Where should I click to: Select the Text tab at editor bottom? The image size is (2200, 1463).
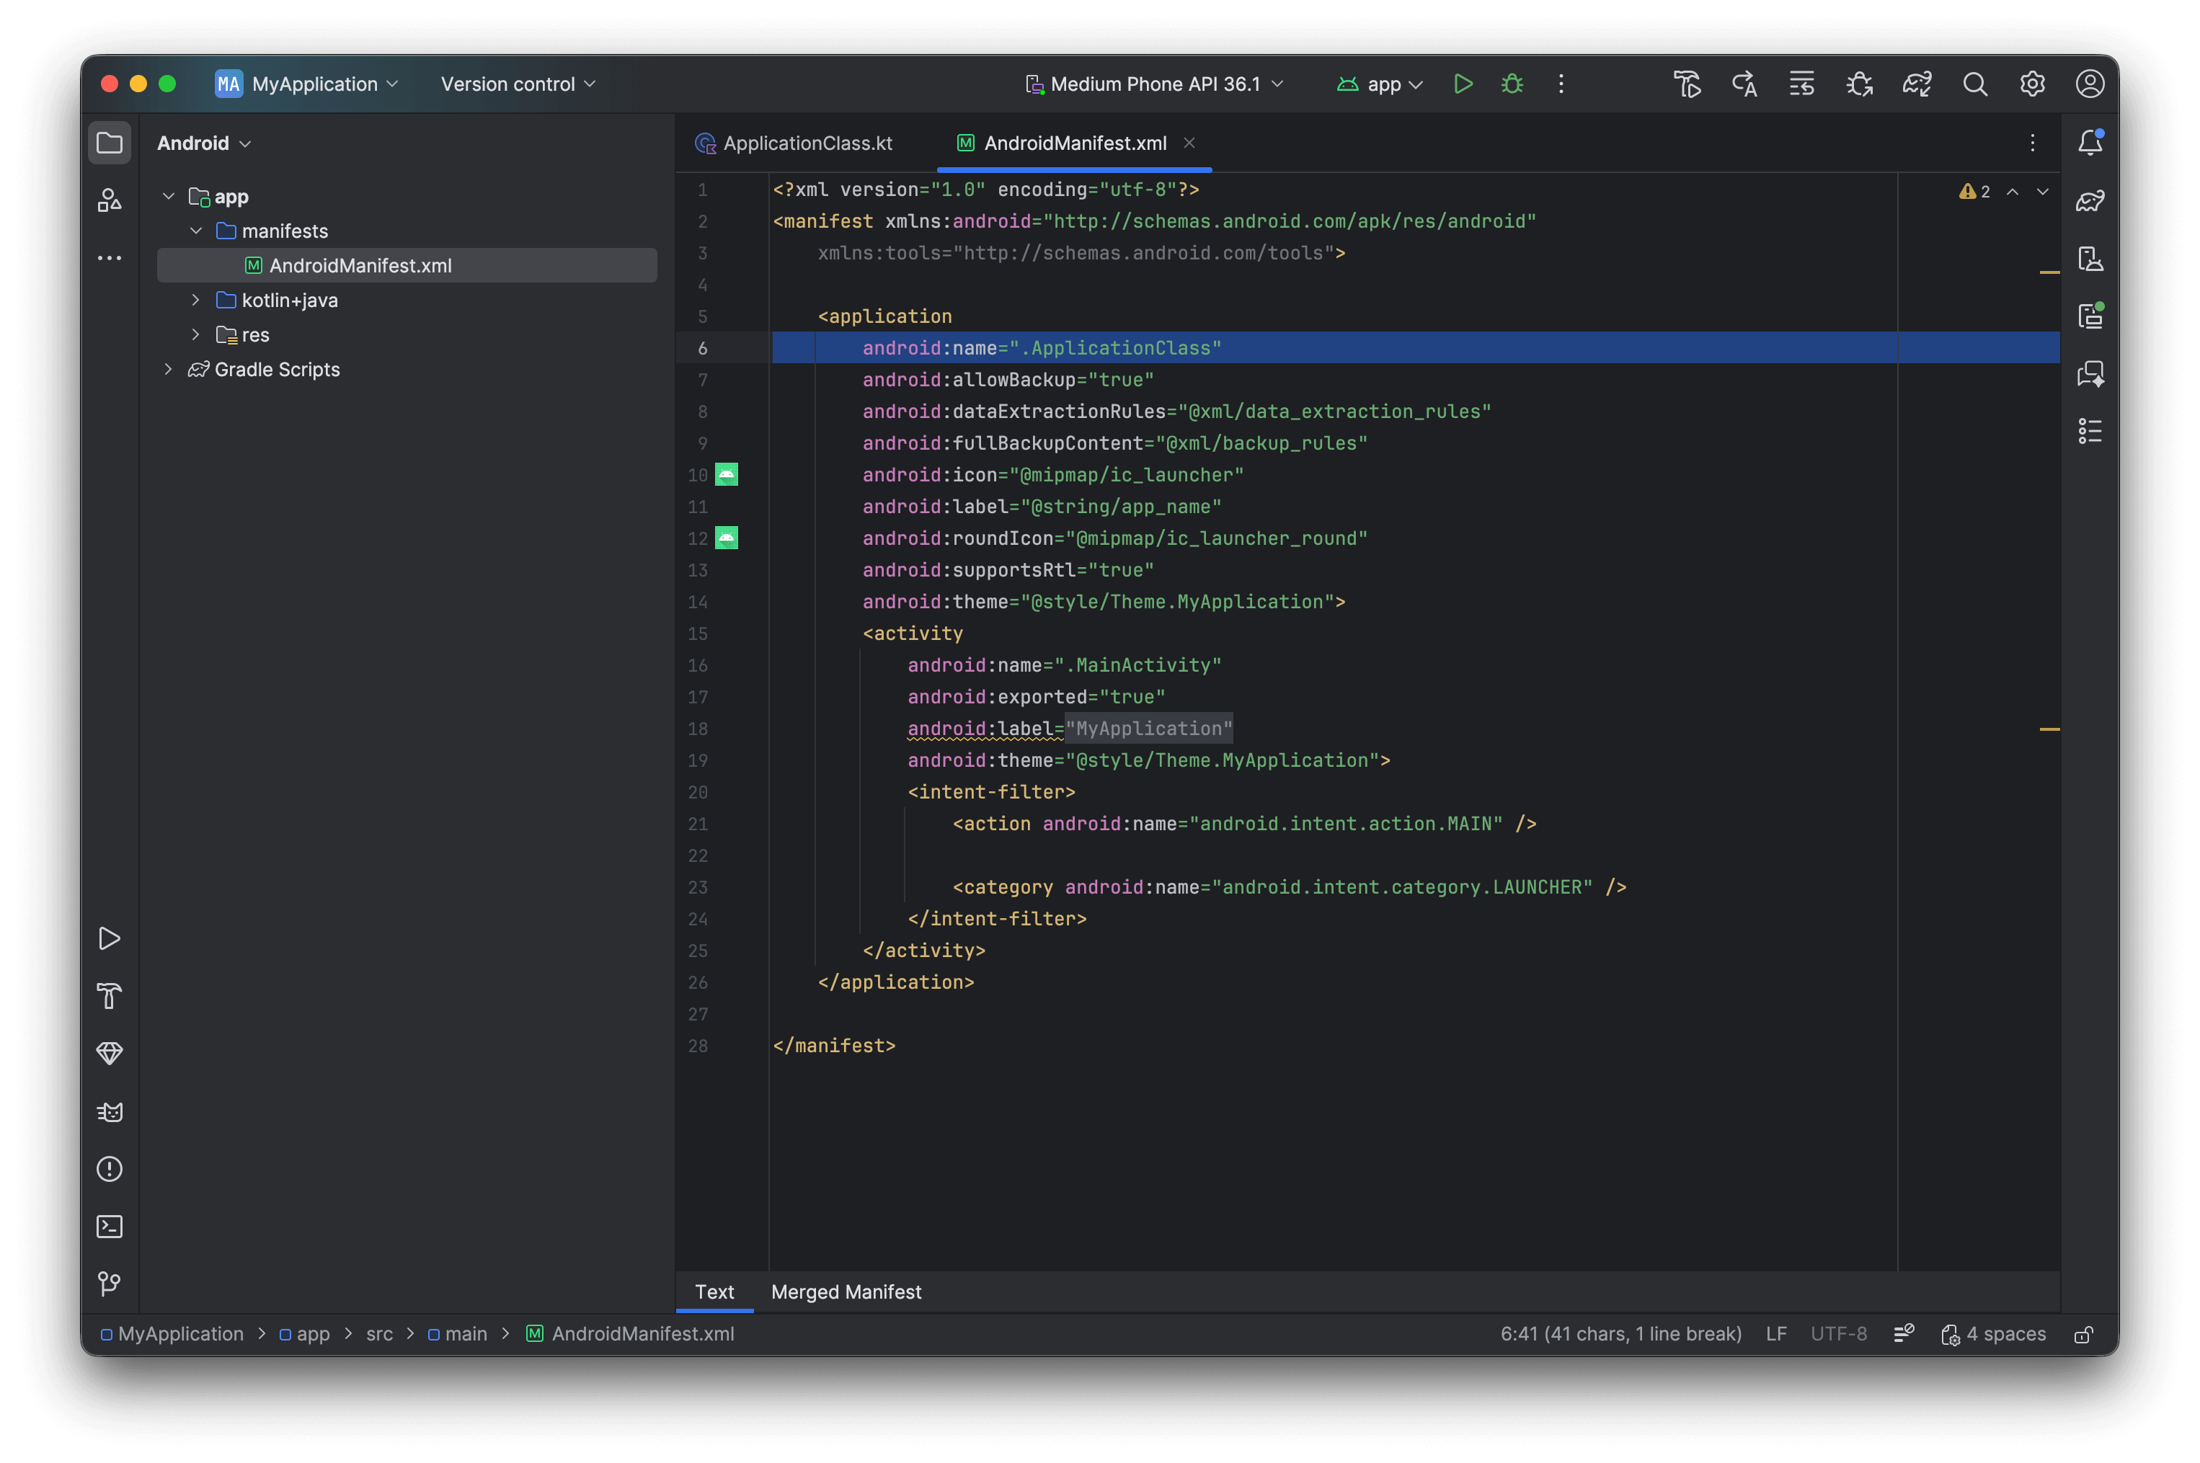(714, 1291)
